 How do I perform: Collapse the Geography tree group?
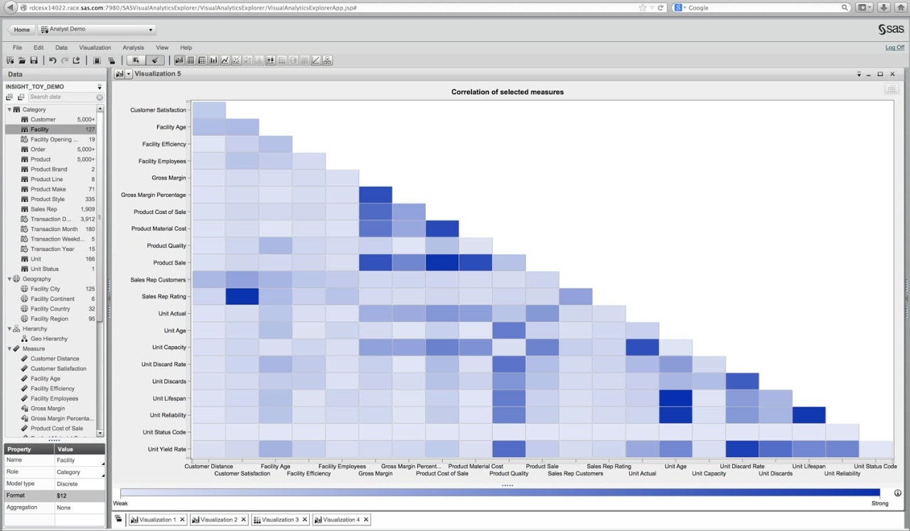tap(9, 279)
